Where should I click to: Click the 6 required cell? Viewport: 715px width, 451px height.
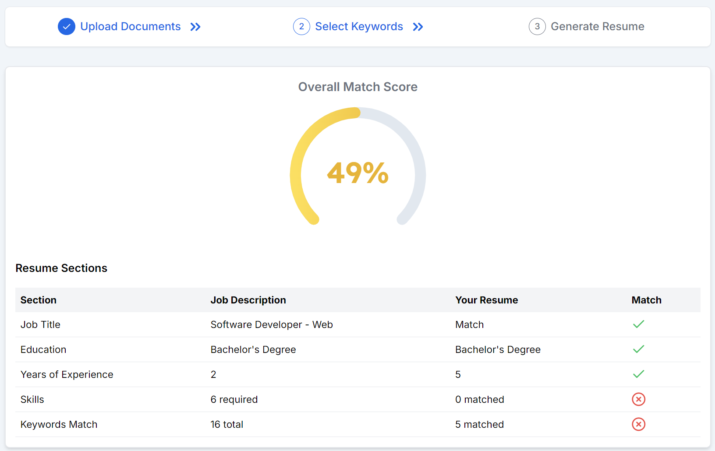point(234,399)
